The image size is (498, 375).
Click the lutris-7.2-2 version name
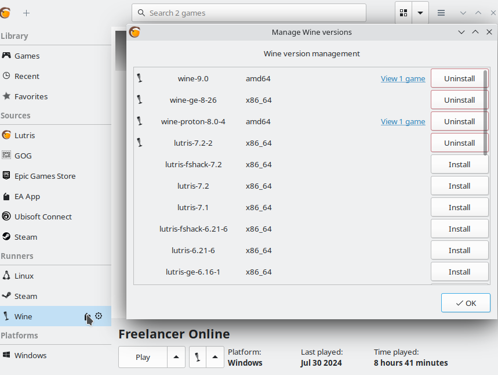click(193, 143)
